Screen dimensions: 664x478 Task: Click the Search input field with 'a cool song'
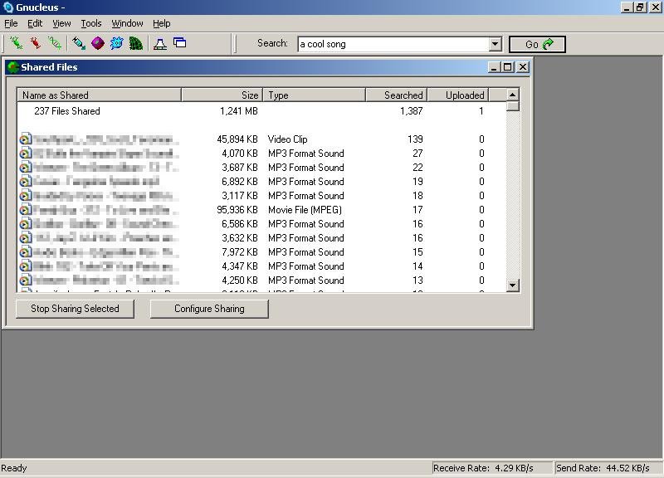pyautogui.click(x=393, y=44)
